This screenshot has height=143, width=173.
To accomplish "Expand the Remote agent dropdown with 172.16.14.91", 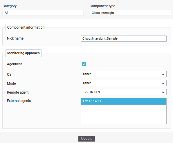I will [x=124, y=92].
